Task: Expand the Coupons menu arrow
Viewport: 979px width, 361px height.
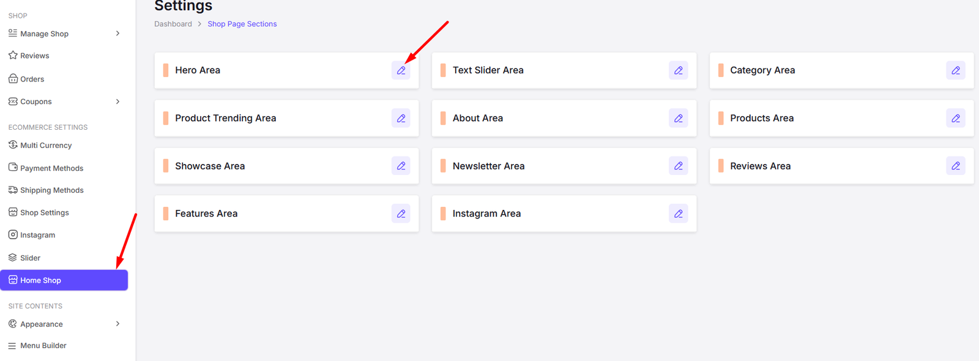Action: click(x=117, y=102)
